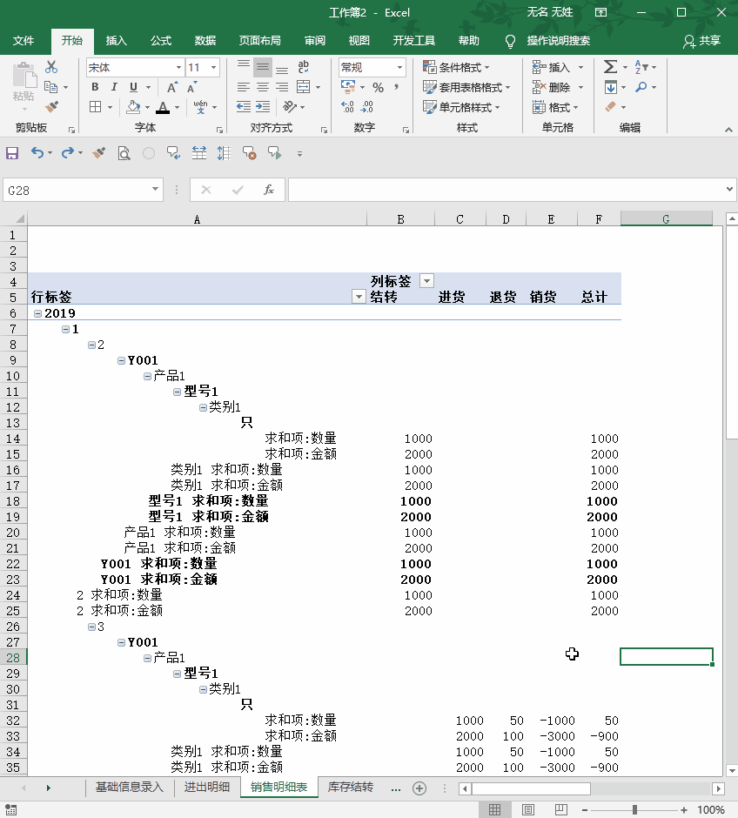Switch to the Insert tab
This screenshot has height=818, width=738.
point(117,41)
